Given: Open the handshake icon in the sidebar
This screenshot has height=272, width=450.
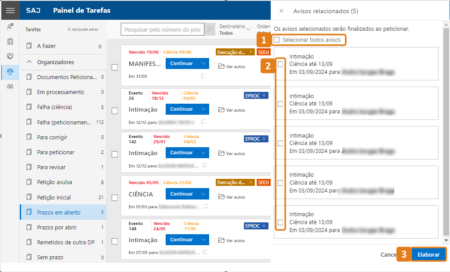Looking at the screenshot, I should click(11, 56).
